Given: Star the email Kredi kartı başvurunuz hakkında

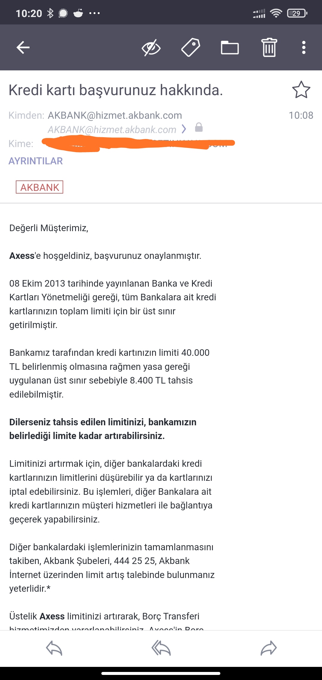Looking at the screenshot, I should (301, 90).
